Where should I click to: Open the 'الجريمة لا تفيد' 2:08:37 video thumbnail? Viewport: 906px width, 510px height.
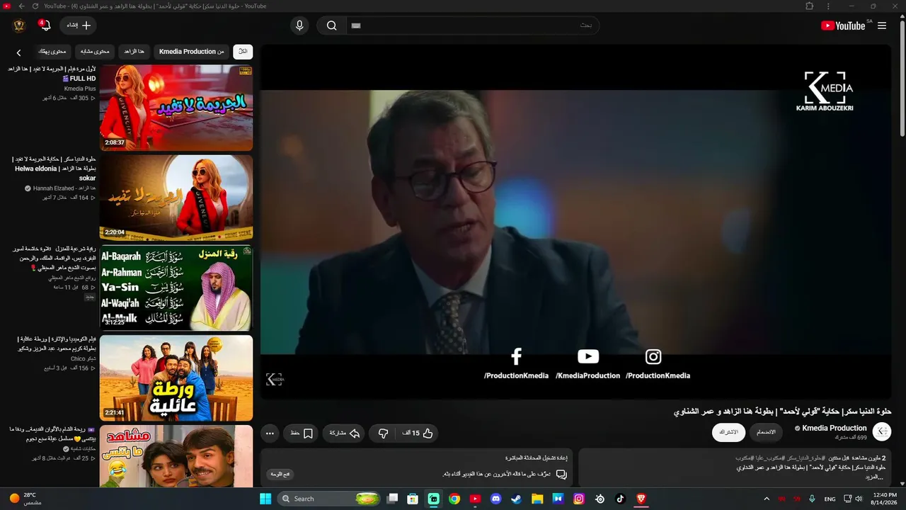(x=176, y=108)
